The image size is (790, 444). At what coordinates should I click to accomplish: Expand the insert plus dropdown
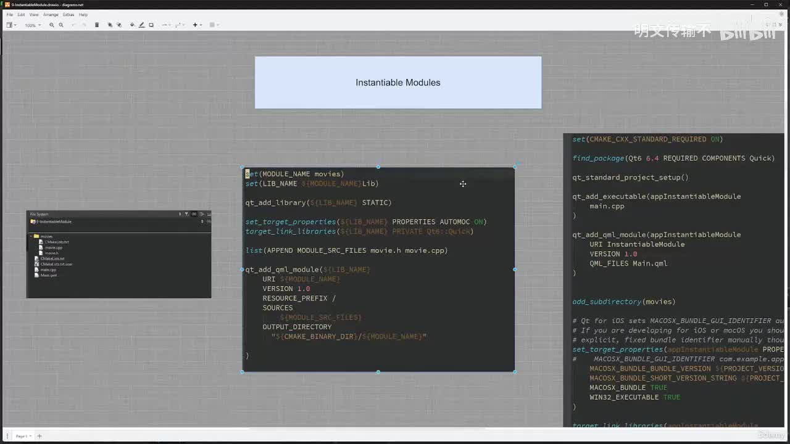click(197, 25)
